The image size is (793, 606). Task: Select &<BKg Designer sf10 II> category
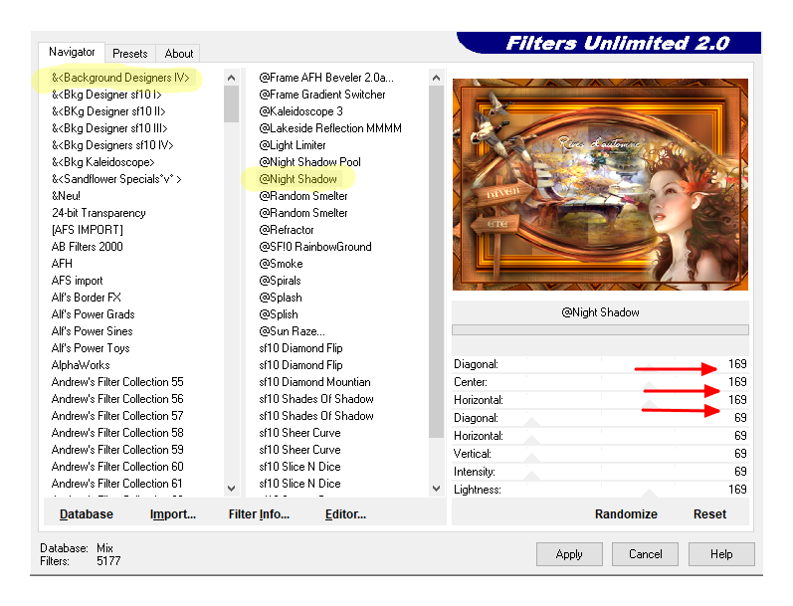coord(108,111)
